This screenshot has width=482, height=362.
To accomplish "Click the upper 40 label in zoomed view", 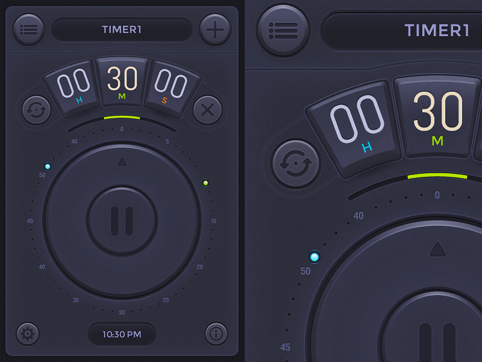I will 358,215.
